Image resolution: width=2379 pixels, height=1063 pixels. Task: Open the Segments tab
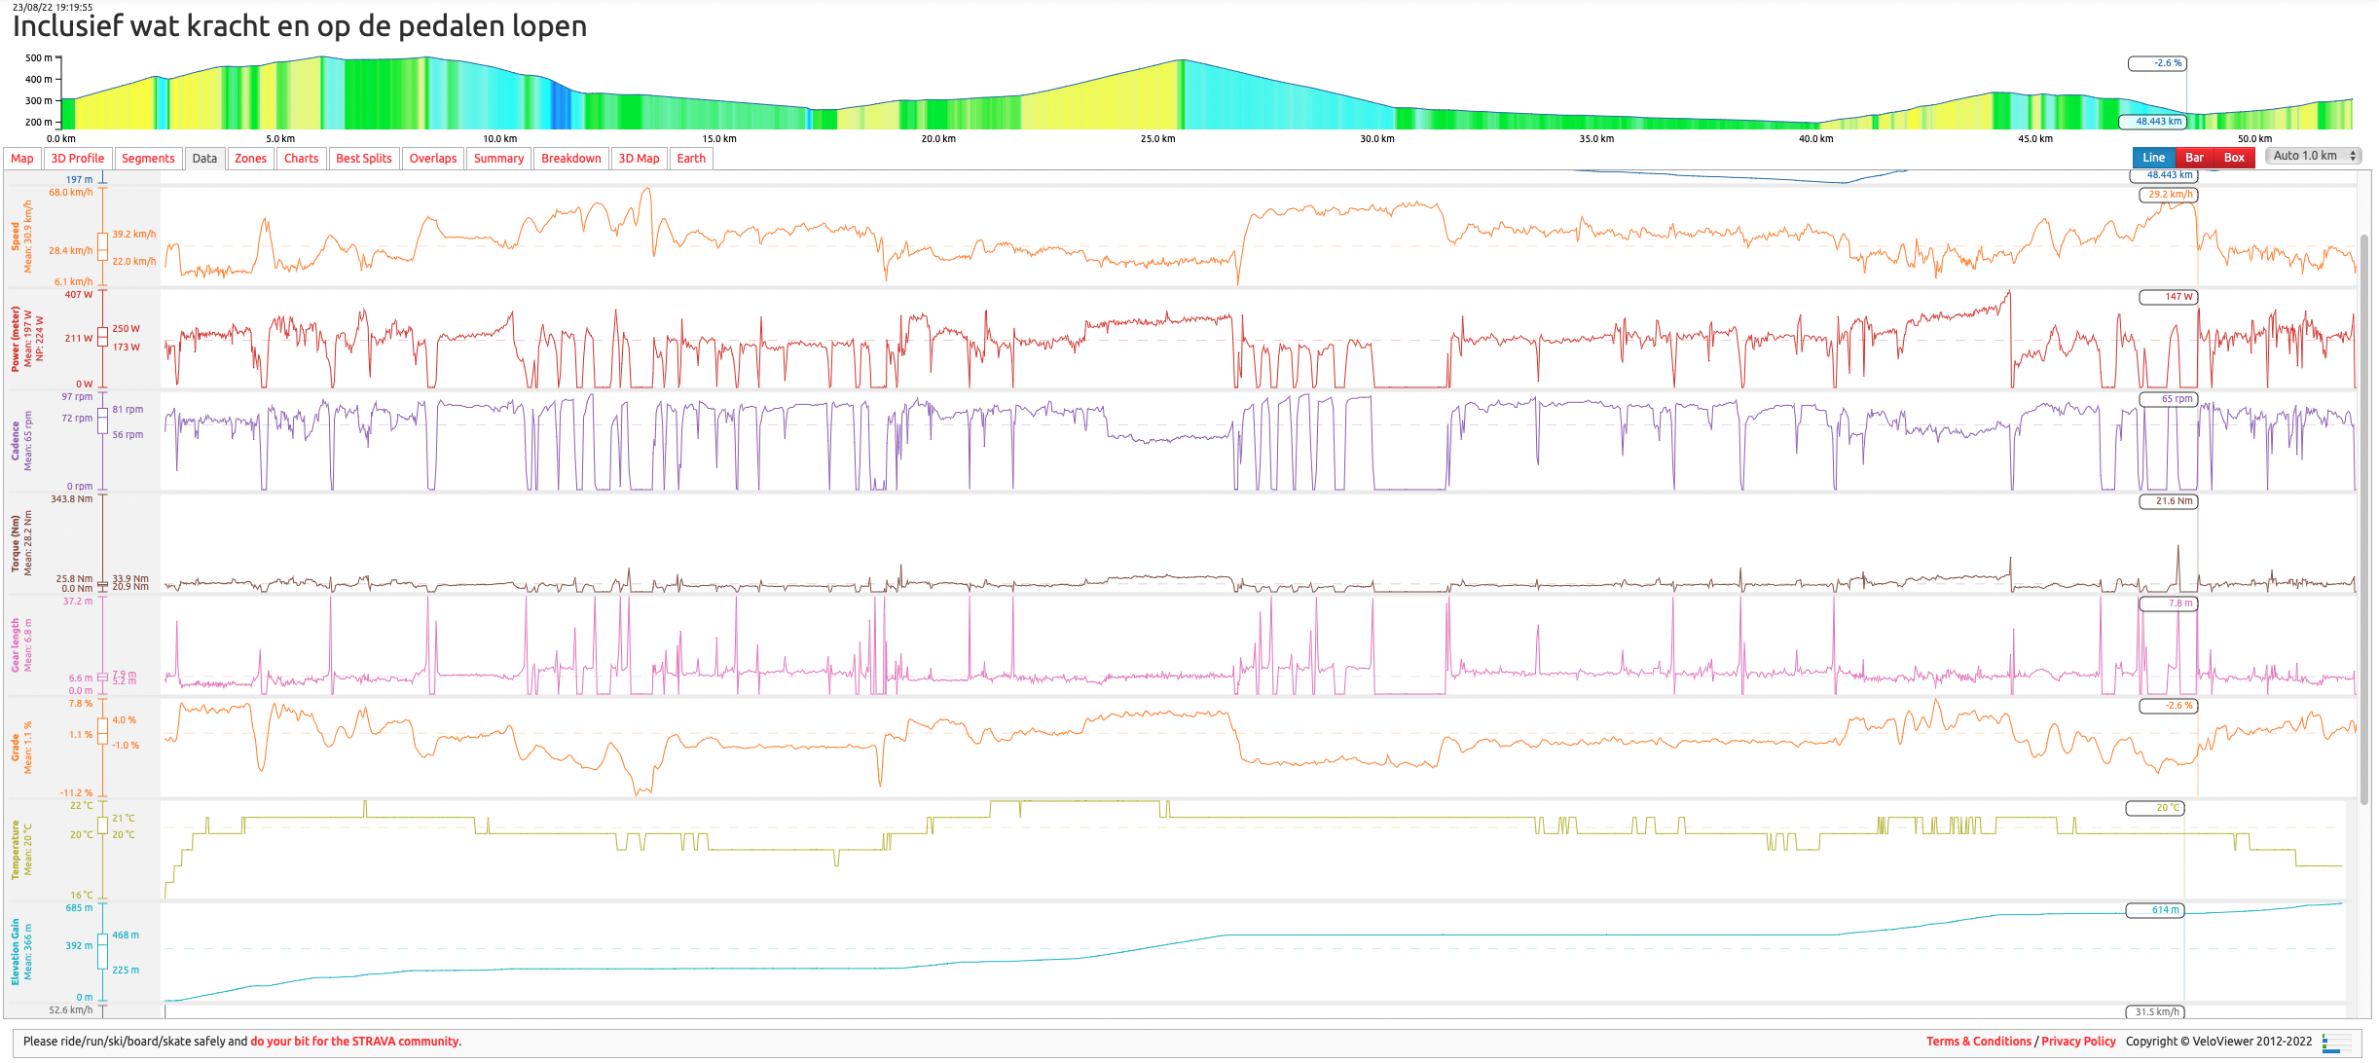point(148,159)
